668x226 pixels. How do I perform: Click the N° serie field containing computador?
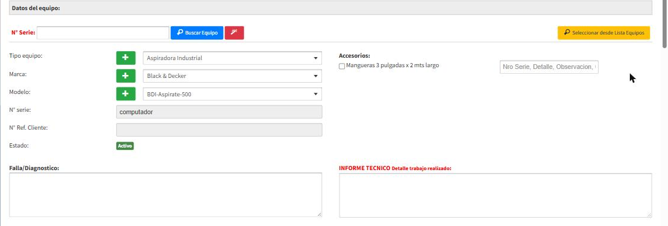[219, 112]
